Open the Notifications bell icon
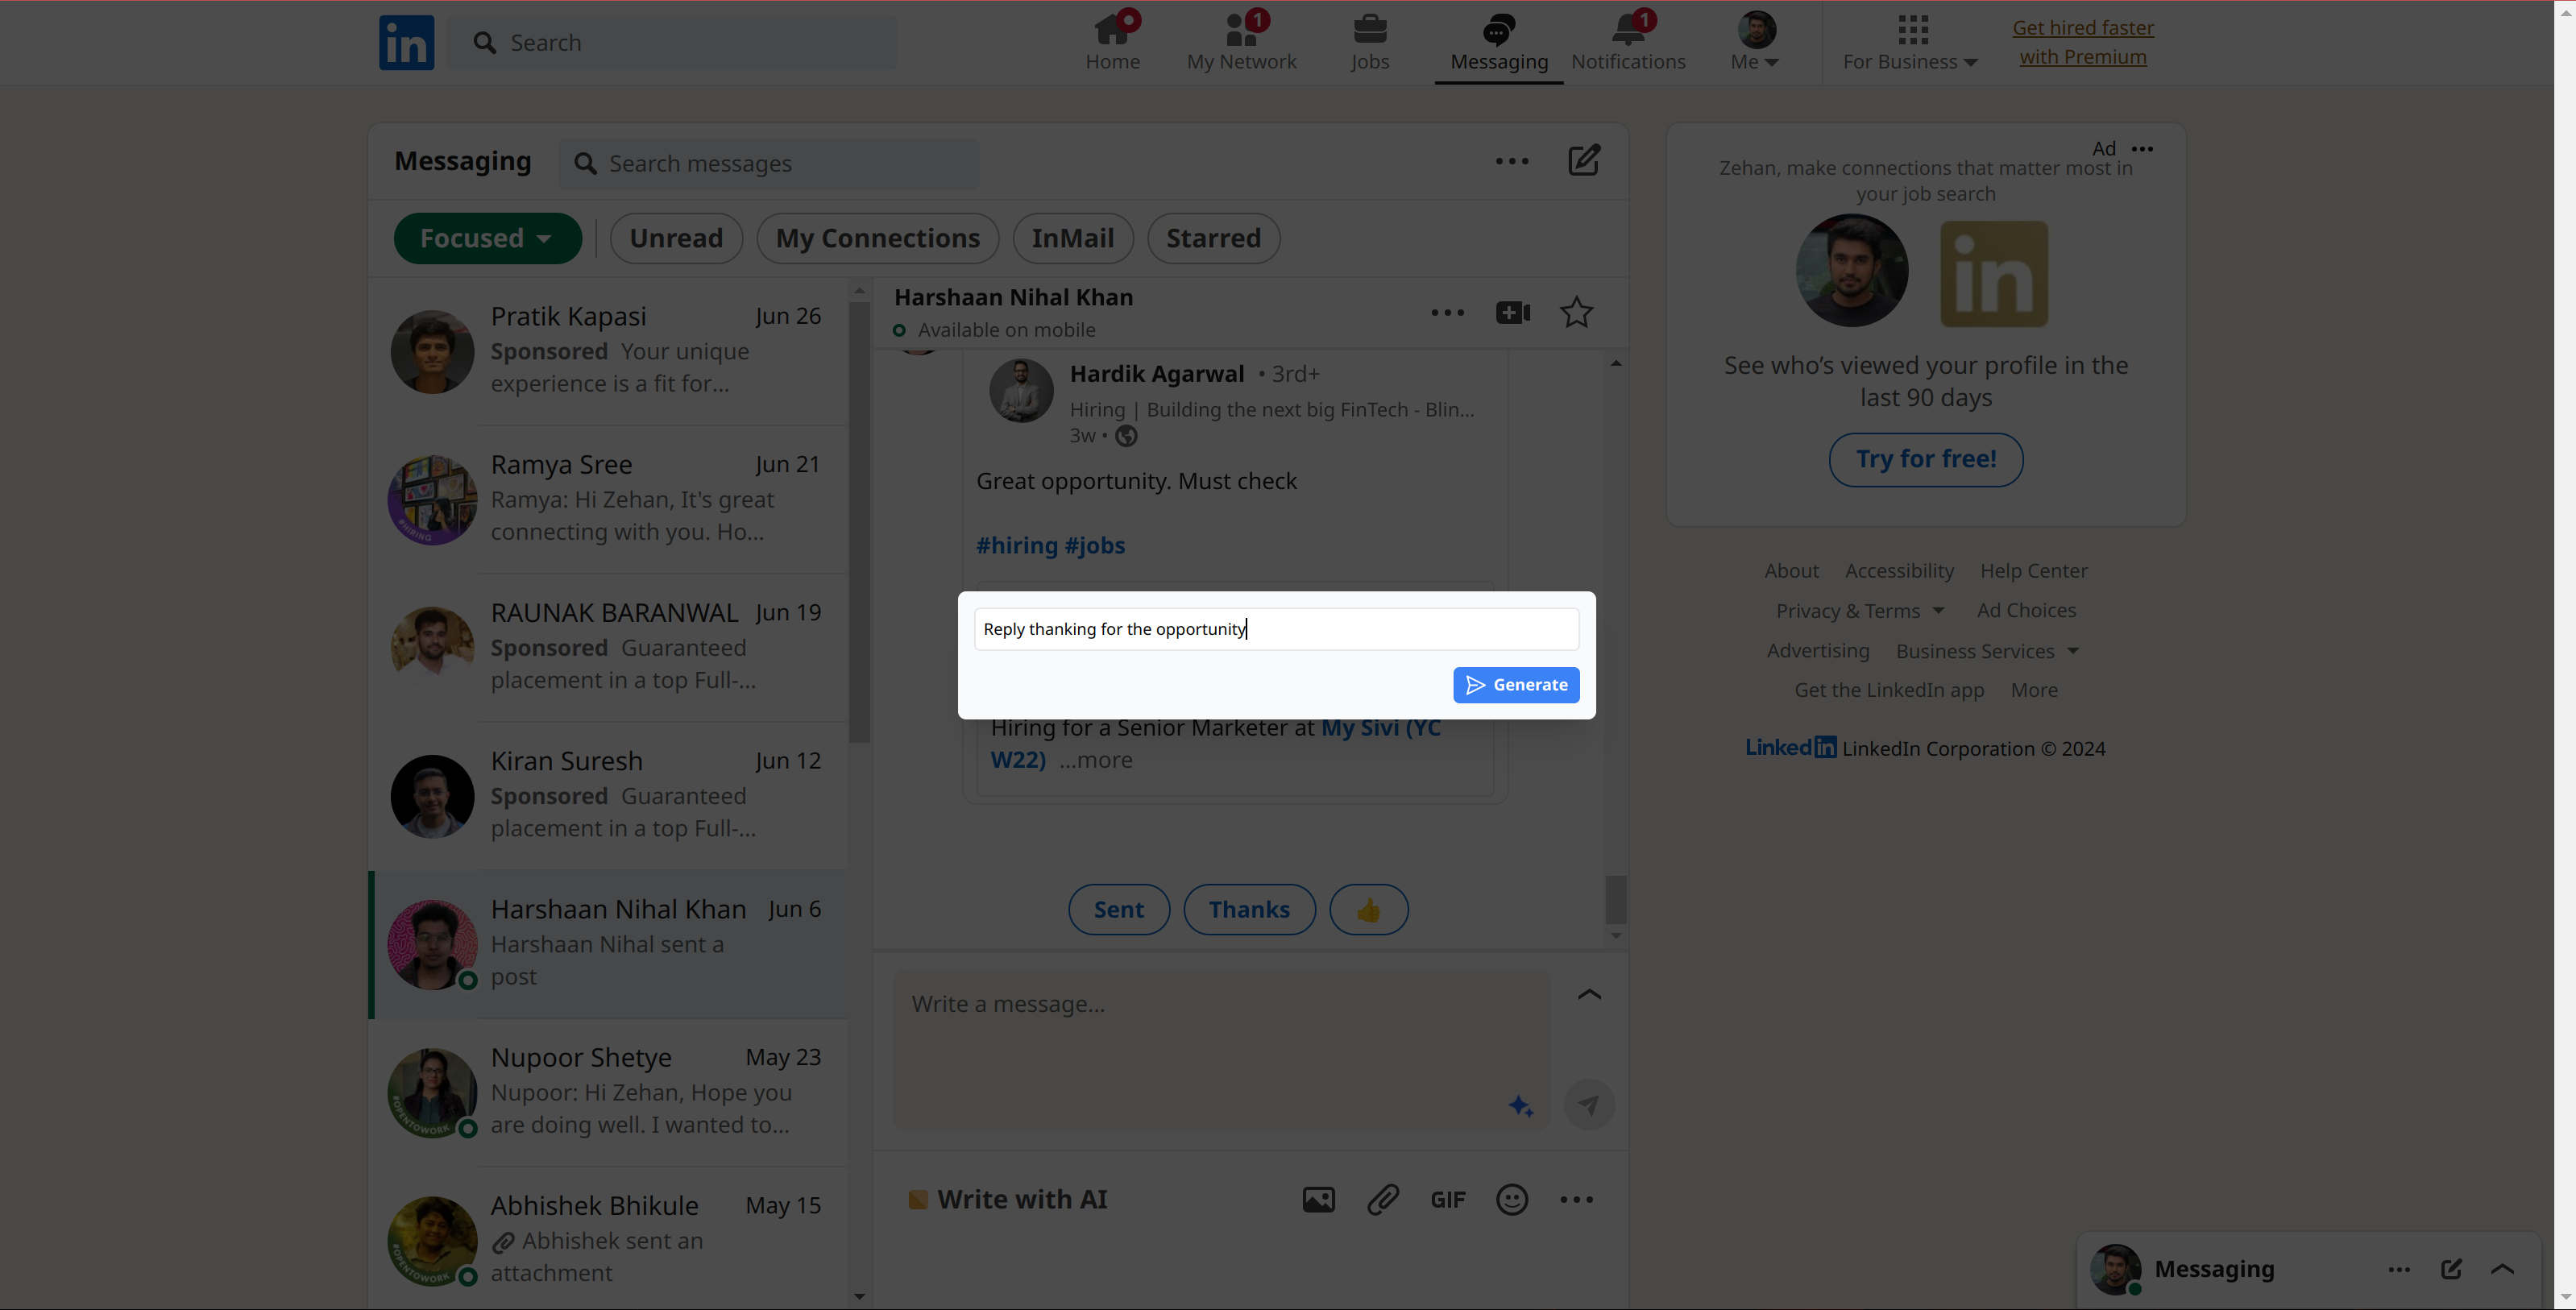This screenshot has height=1310, width=2576. (1628, 42)
